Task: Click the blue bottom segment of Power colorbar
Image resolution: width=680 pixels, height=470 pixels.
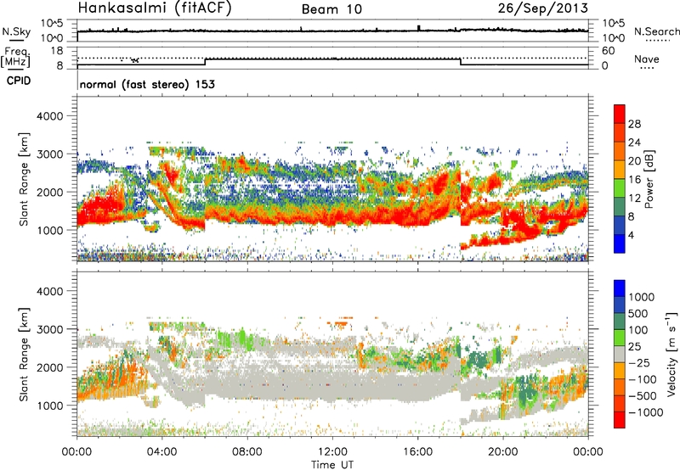Action: click(620, 246)
